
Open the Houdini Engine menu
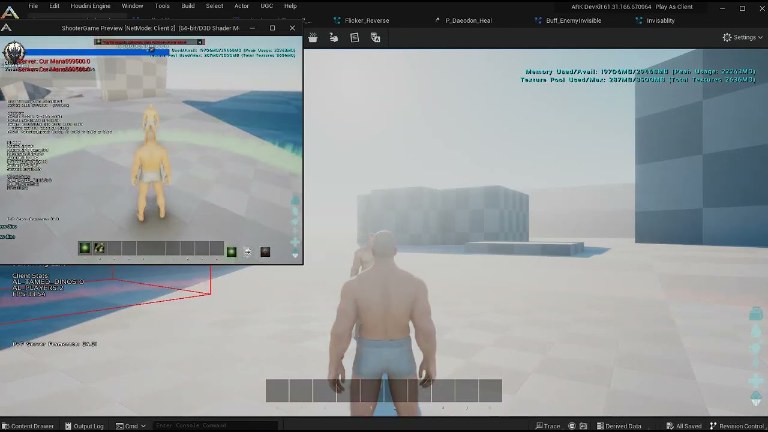pos(90,6)
